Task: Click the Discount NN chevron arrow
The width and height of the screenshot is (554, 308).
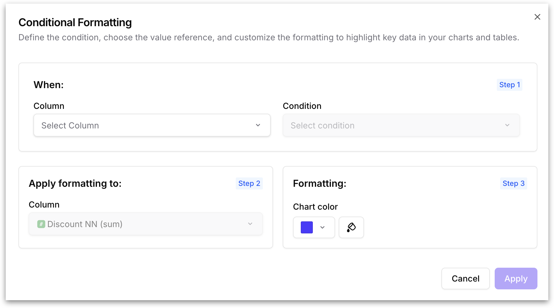Action: point(250,224)
